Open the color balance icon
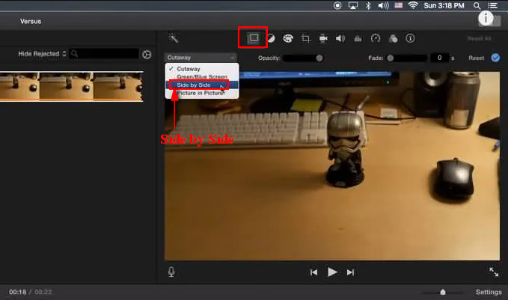The image size is (508, 300). (x=271, y=39)
